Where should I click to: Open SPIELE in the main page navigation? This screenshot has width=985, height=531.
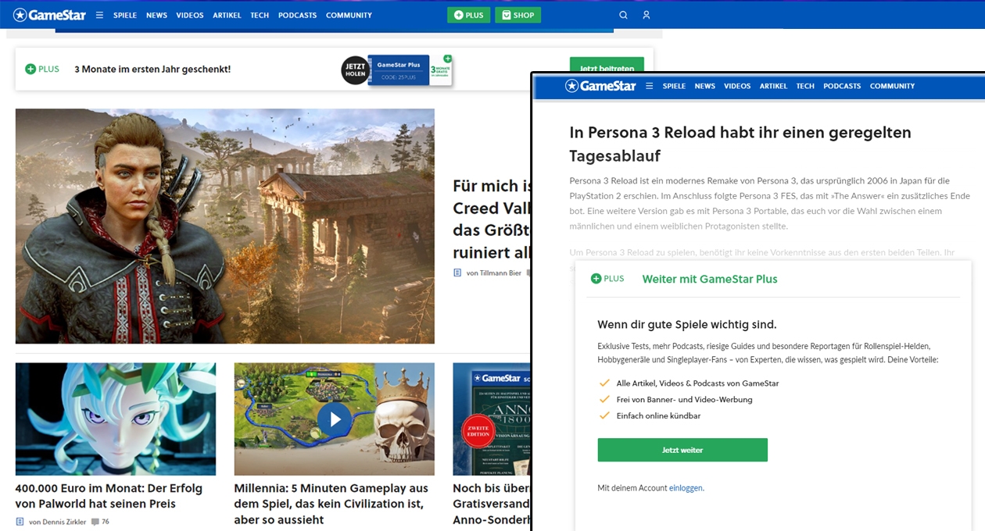click(125, 16)
